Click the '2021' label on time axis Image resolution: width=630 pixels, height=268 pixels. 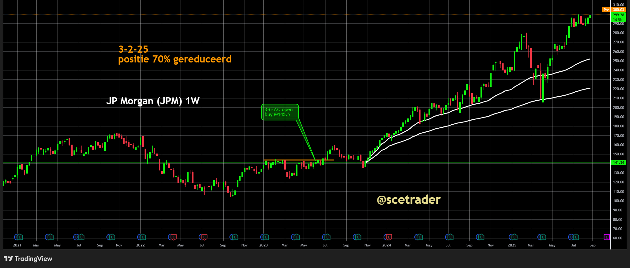[17, 245]
